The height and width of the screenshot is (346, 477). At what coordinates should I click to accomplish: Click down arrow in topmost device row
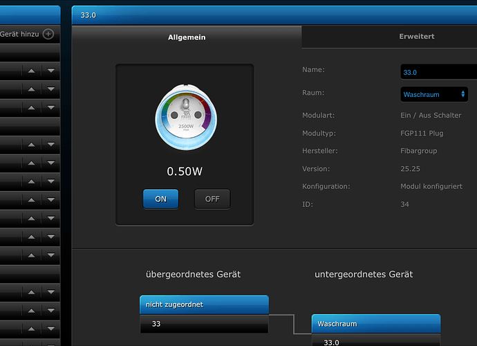[51, 70]
